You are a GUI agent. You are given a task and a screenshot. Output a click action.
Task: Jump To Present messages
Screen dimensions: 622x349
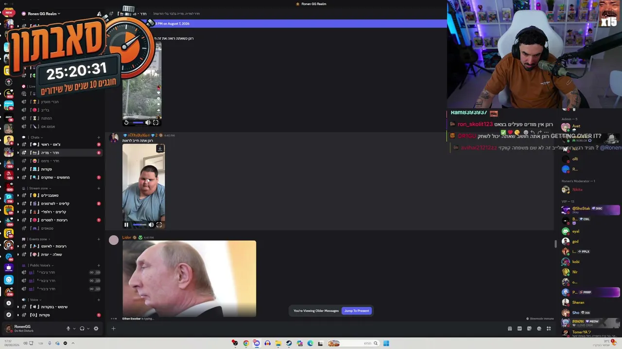(x=357, y=311)
